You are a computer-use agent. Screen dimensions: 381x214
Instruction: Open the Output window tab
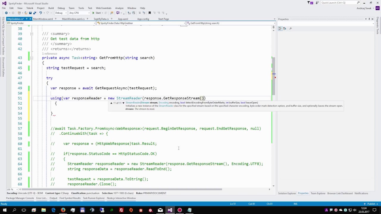53,198
